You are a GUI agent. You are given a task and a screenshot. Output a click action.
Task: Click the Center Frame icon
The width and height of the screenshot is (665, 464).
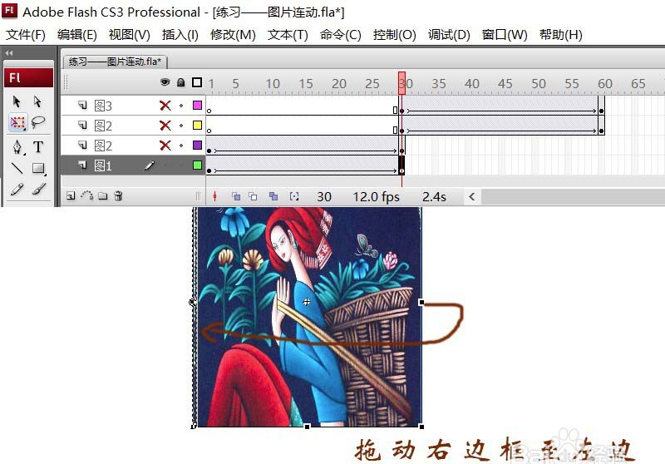click(x=215, y=196)
